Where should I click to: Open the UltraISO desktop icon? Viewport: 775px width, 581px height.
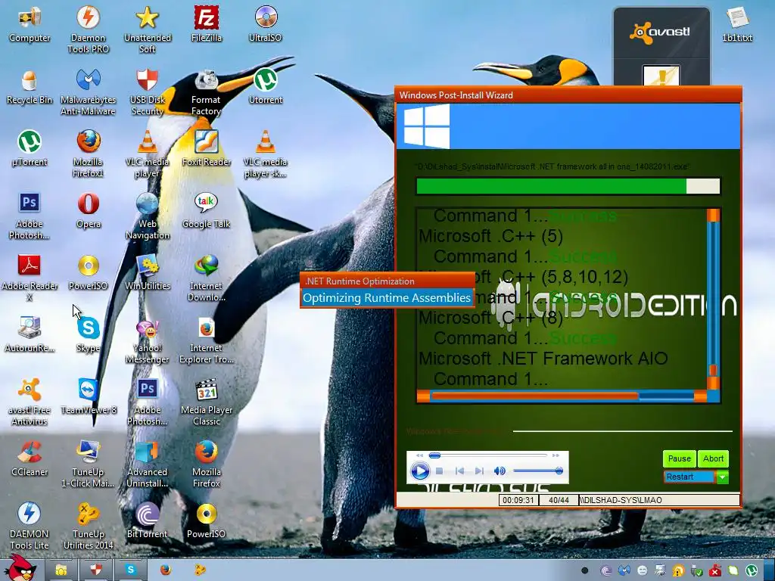coord(266,25)
